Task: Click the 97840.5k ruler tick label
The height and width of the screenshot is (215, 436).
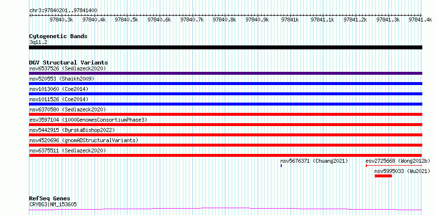Action: pos(126,20)
